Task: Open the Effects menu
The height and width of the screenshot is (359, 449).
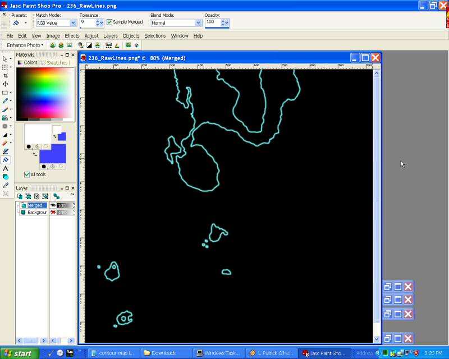Action: 72,36
